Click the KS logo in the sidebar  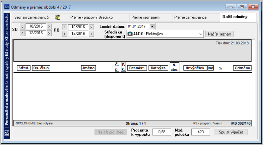point(7,133)
